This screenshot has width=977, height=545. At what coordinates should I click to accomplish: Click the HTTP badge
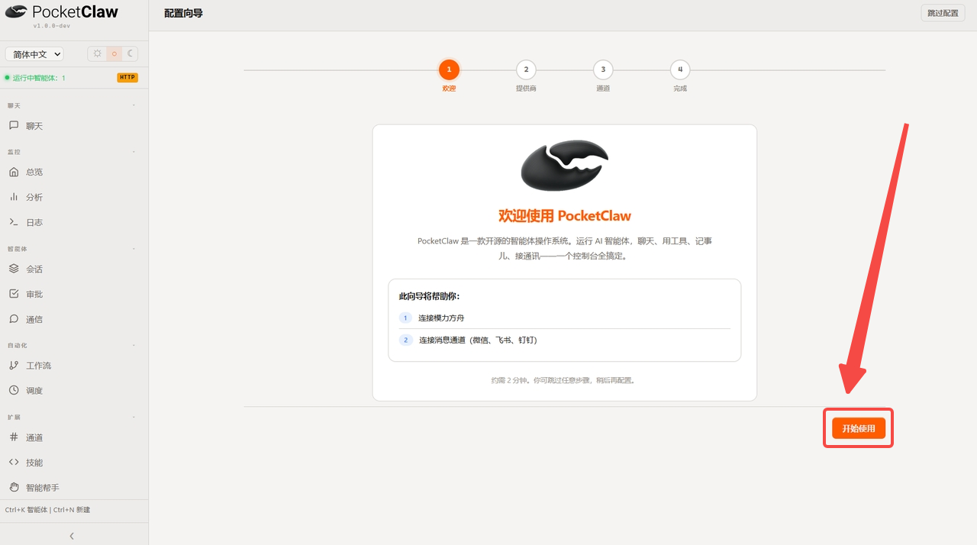127,78
